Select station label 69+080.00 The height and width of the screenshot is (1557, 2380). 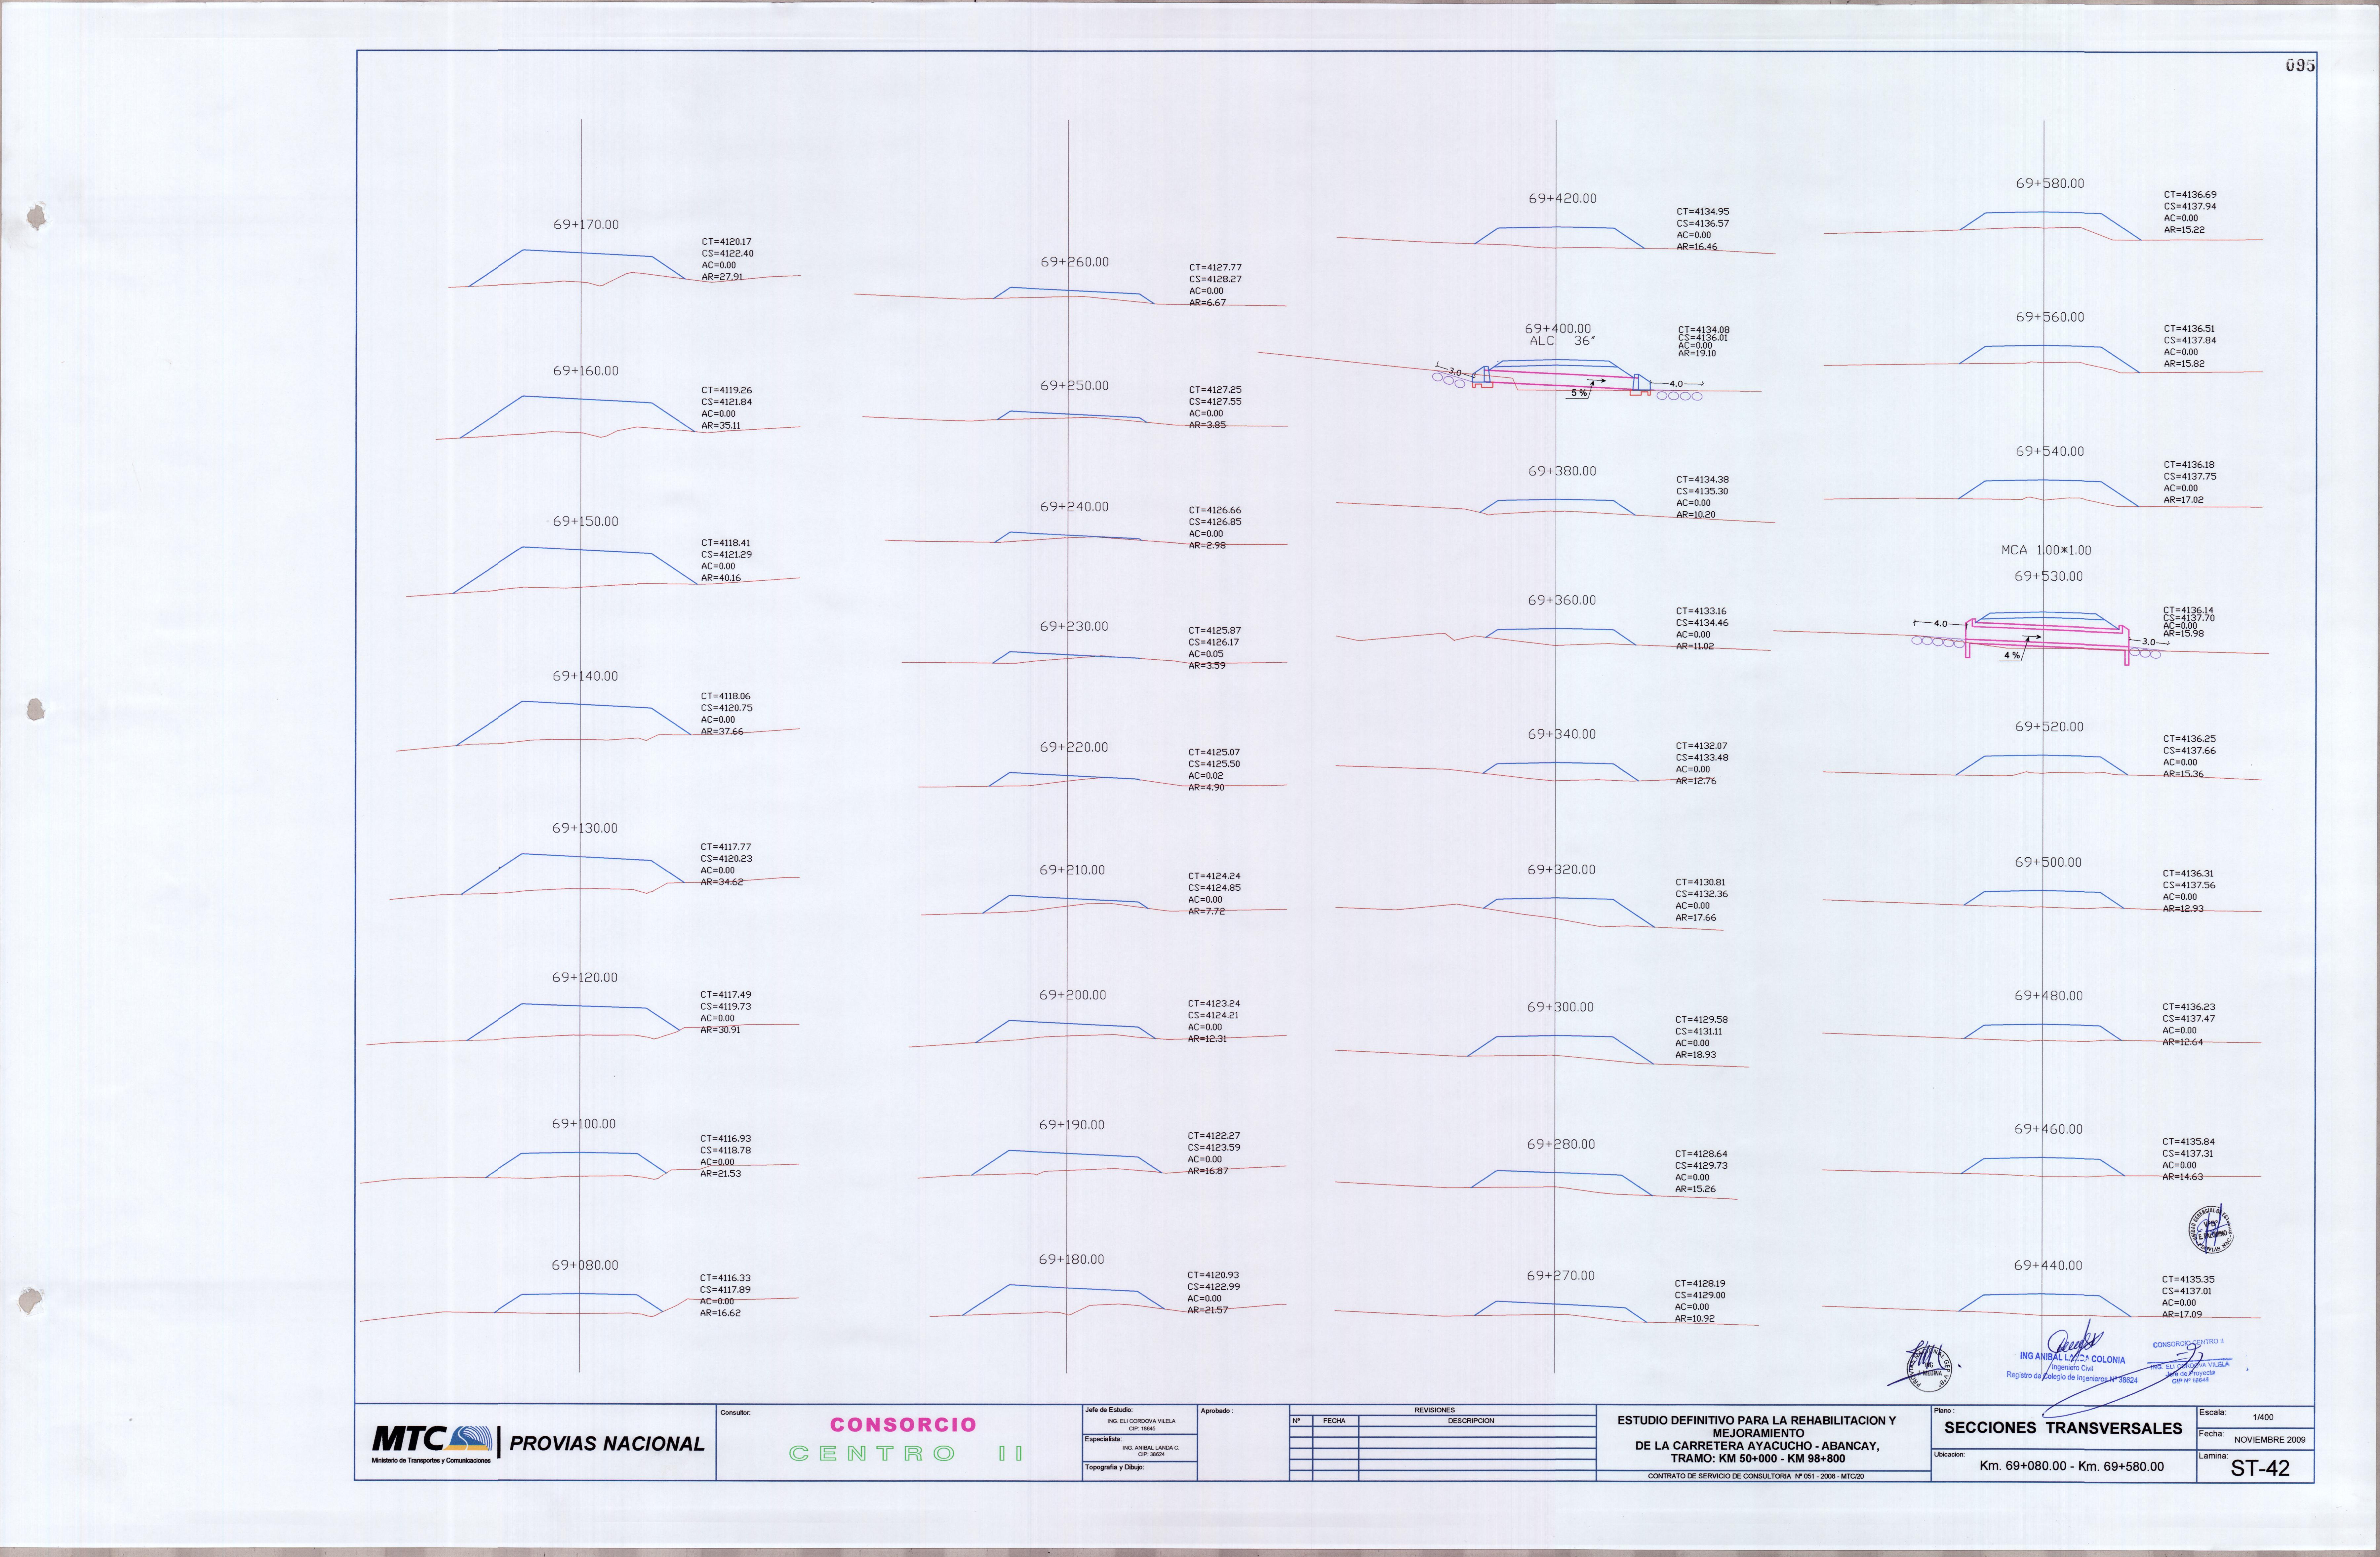pyautogui.click(x=585, y=1266)
